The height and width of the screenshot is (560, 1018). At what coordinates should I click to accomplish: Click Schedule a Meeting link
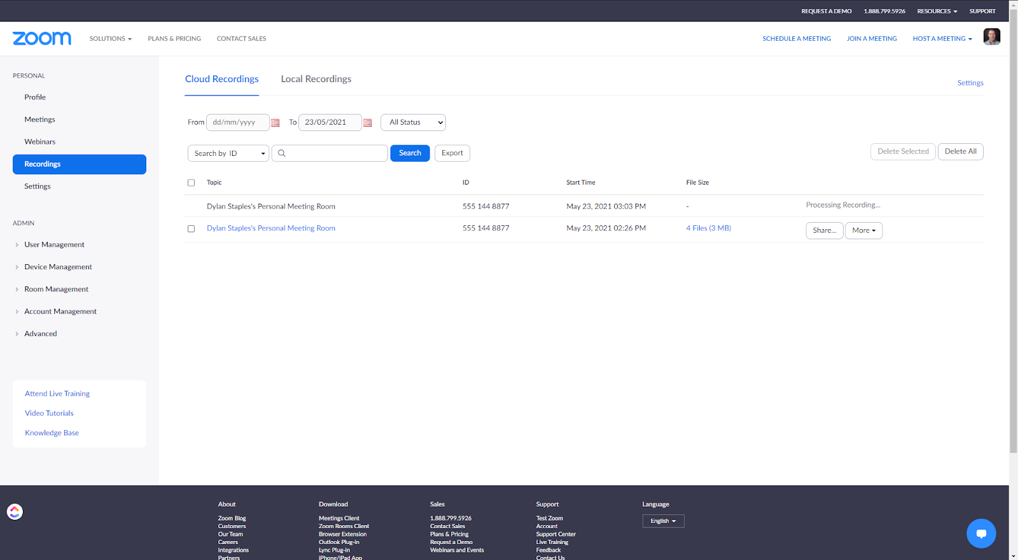point(797,39)
